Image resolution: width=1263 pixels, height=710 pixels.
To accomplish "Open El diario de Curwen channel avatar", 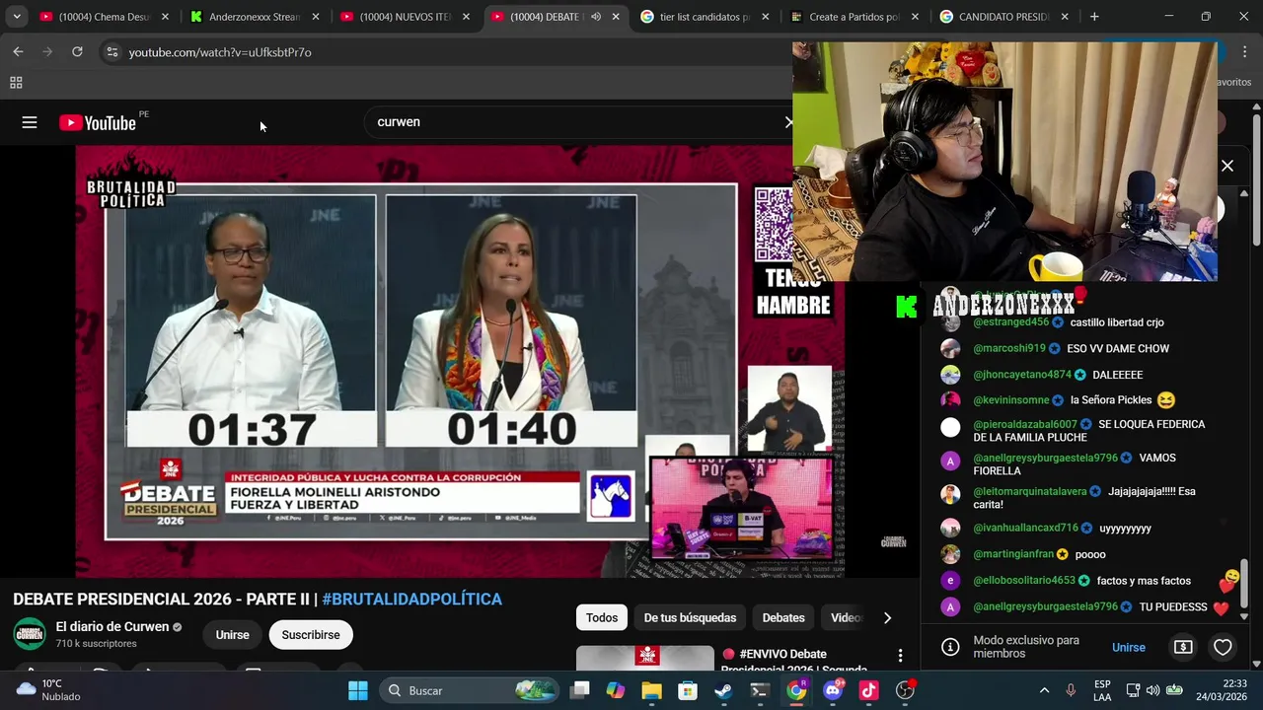I will point(30,634).
